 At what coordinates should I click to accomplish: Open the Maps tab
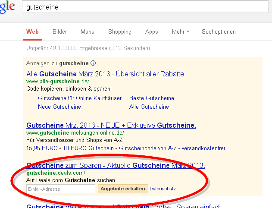(87, 32)
